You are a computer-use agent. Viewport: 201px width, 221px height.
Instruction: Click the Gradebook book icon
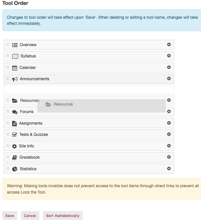pos(14,158)
